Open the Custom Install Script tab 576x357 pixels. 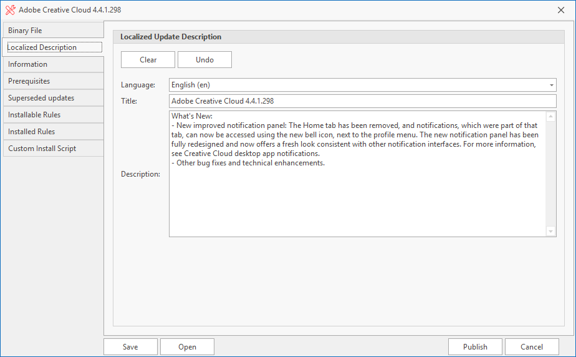(53, 149)
